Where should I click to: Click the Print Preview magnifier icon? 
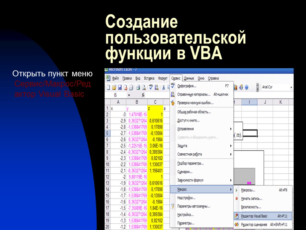click(x=144, y=87)
